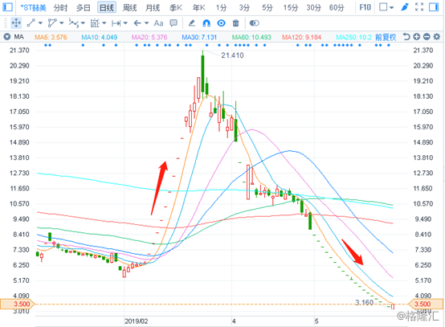
Task: Click the 2019/02 date axis label
Action: coord(137,321)
